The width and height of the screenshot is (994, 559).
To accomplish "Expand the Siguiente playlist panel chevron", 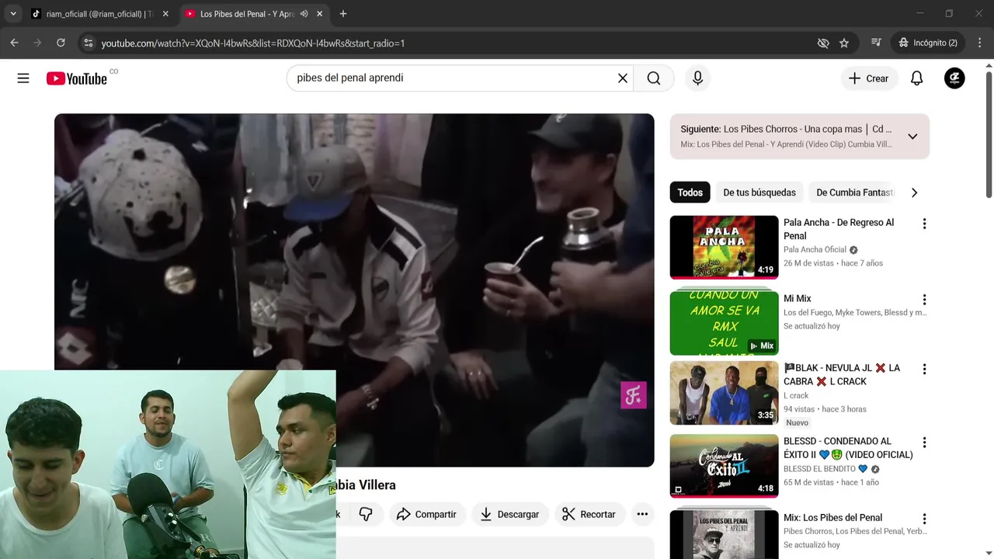I will [912, 137].
